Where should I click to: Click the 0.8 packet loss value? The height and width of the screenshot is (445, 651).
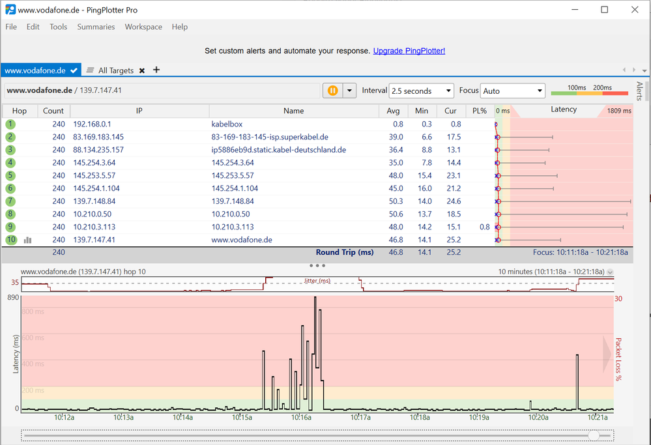[485, 227]
